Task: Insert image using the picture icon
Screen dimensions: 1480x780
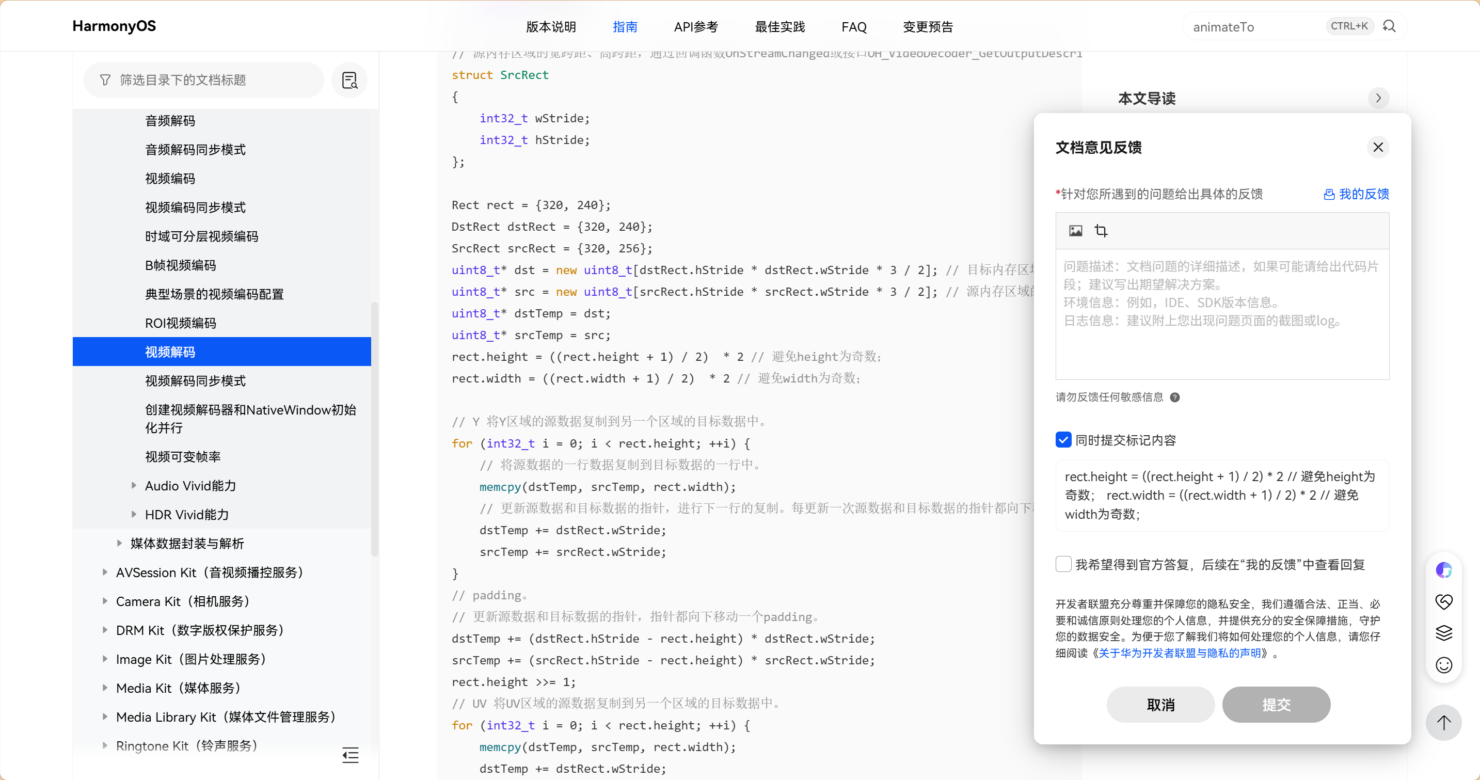Action: (x=1075, y=230)
